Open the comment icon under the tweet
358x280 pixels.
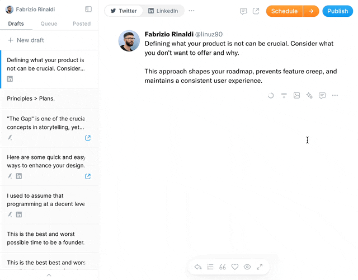(x=322, y=96)
